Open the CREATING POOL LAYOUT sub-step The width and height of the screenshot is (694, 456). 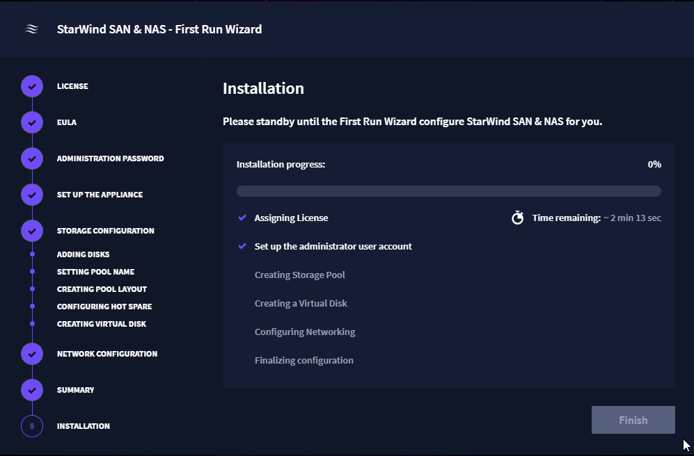[x=102, y=289]
